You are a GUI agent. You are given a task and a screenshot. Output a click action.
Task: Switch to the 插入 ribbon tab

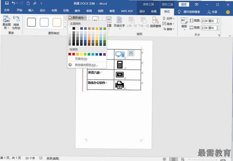pyautogui.click(x=31, y=10)
